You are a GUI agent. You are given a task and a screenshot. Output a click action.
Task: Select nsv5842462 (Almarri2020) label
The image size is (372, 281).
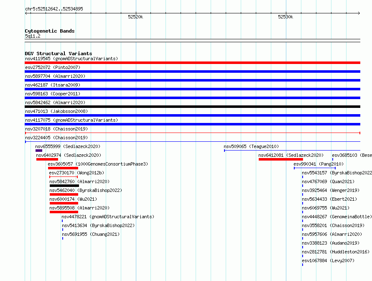55,102
